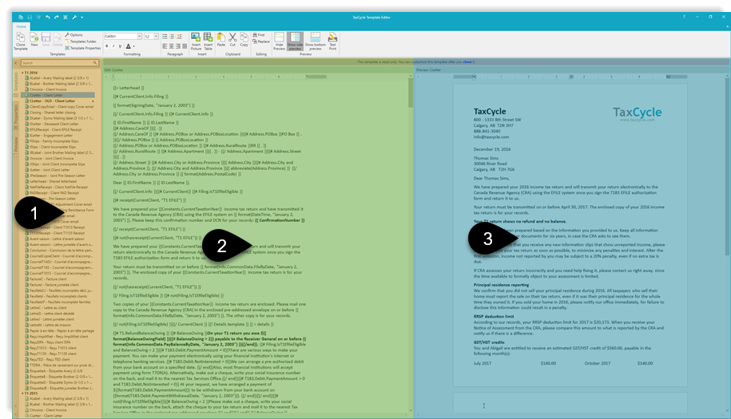Toggle underline formatting
This screenshot has width=731, height=419.
pos(120,46)
